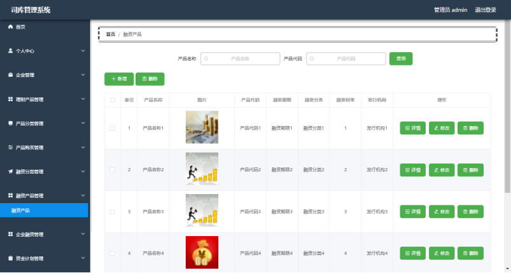Open the 个人中心 menu label
Viewport: 511px width, 273px height.
25,51
